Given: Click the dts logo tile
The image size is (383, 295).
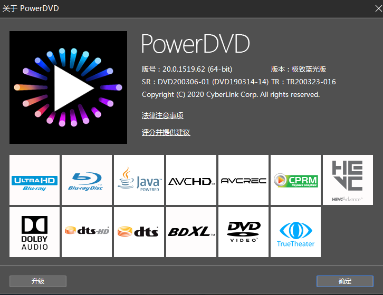Looking at the screenshot, I should (139, 232).
